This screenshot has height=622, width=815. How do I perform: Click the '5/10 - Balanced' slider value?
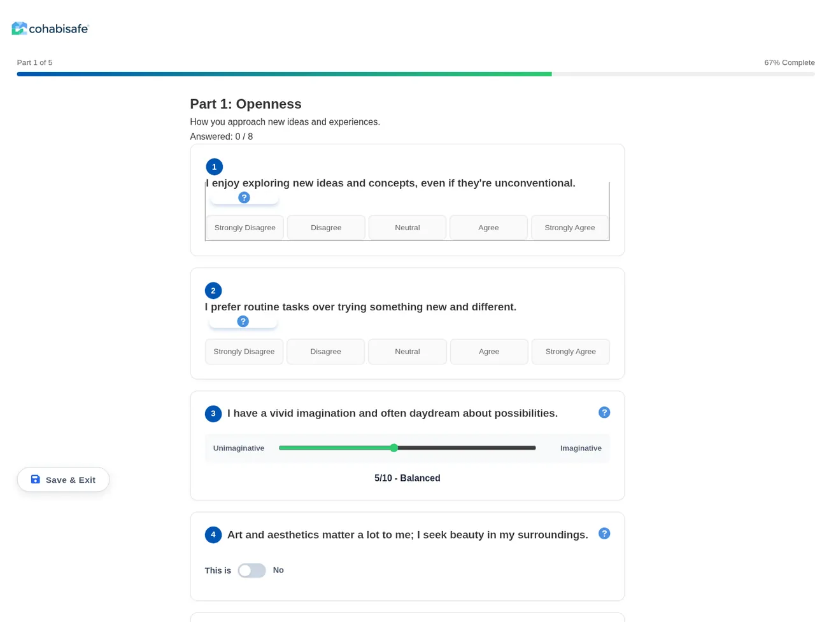(x=407, y=478)
